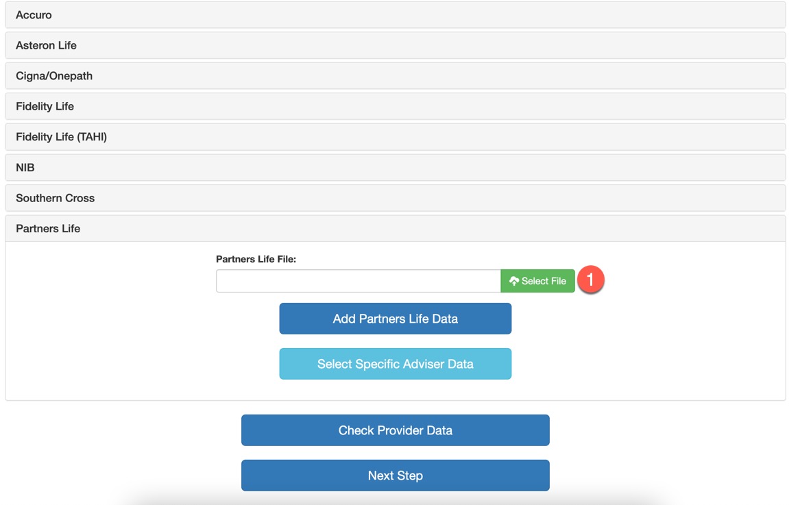This screenshot has width=789, height=505.
Task: Click the cloud upload icon
Action: click(x=514, y=281)
